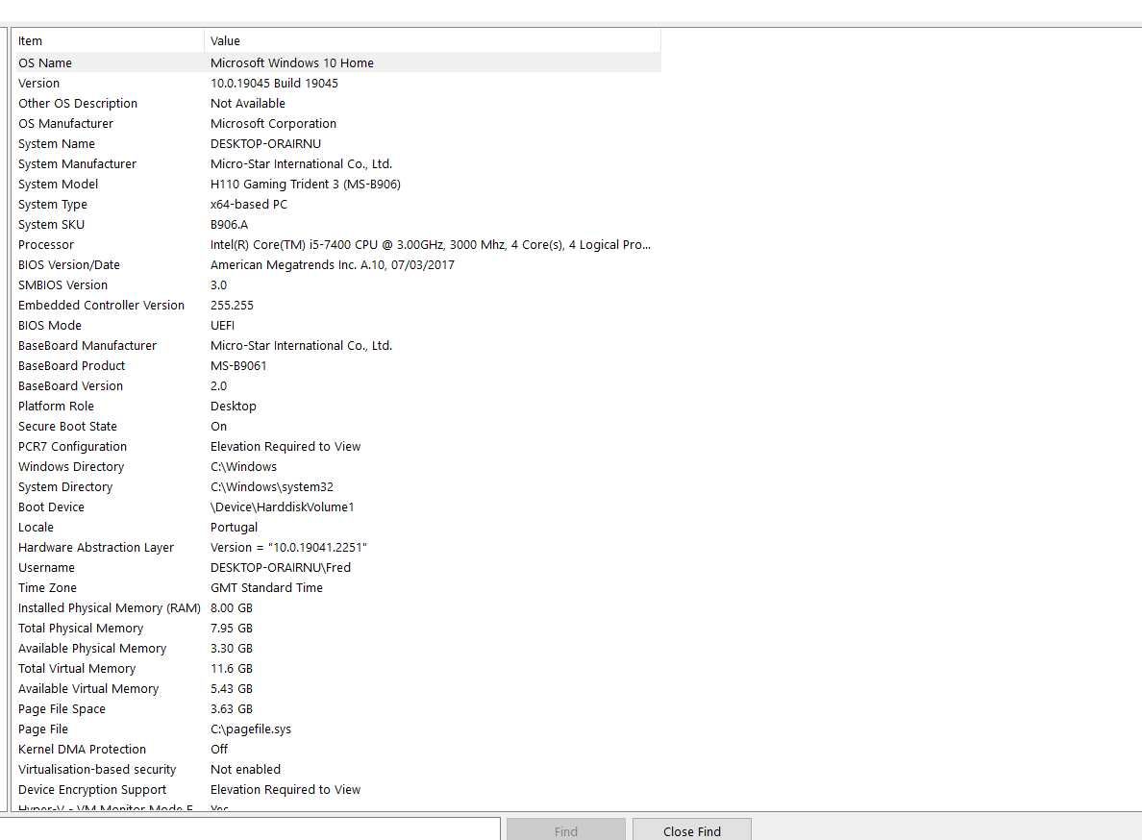Viewport: 1142px width, 840px height.
Task: Sort by the Value column header
Action: click(433, 40)
